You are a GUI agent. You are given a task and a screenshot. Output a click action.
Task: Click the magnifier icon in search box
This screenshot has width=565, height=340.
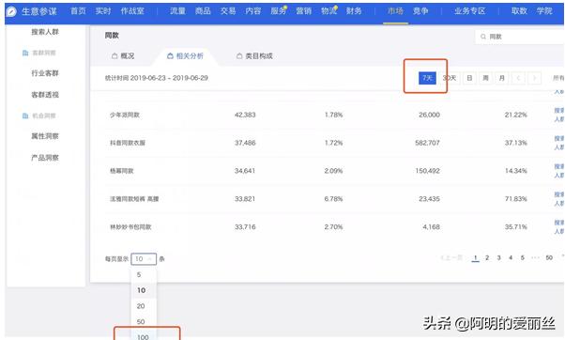(482, 37)
